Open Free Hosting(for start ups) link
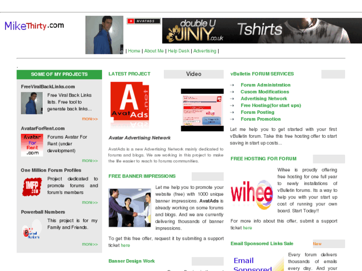The height and width of the screenshot is (271, 362). click(271, 105)
